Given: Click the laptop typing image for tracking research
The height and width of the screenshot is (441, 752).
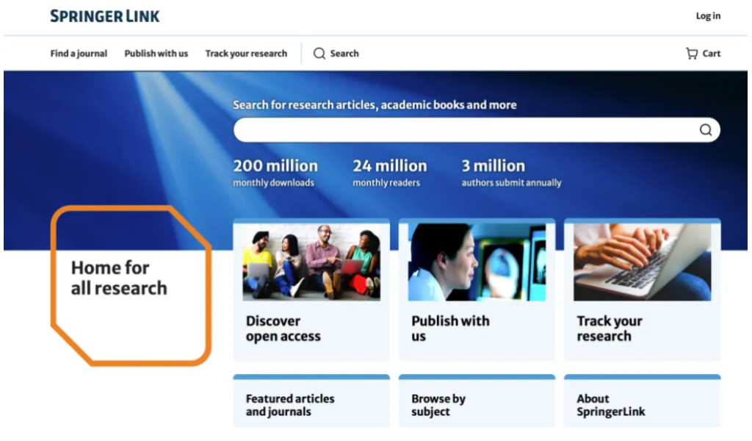Looking at the screenshot, I should point(642,262).
